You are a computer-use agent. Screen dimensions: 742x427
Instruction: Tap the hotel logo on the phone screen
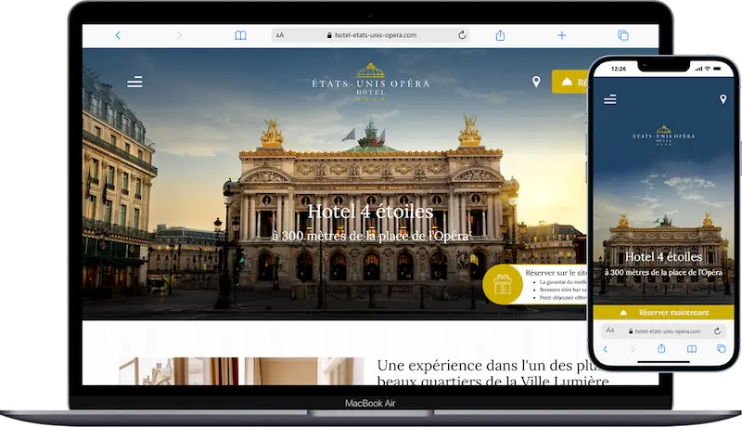[663, 135]
